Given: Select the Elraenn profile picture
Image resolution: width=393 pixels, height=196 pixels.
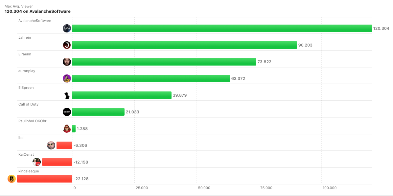Looking at the screenshot, I should click(x=67, y=62).
